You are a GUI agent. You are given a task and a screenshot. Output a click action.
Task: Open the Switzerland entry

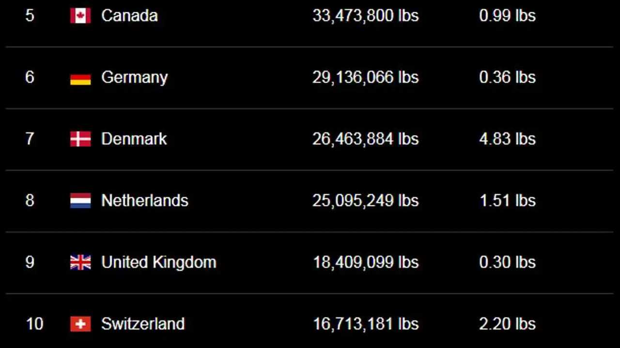pyautogui.click(x=143, y=324)
